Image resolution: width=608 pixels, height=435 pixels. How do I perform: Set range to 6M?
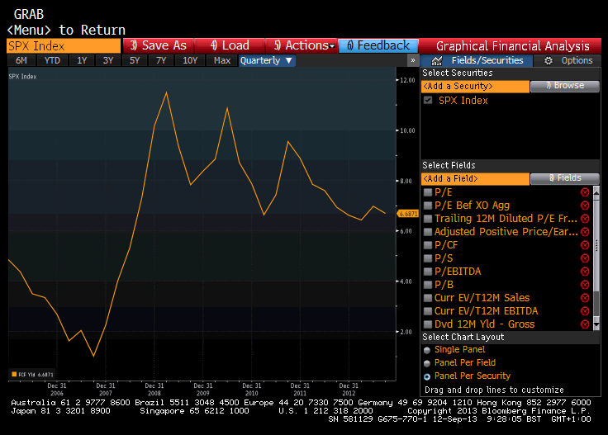pyautogui.click(x=21, y=60)
